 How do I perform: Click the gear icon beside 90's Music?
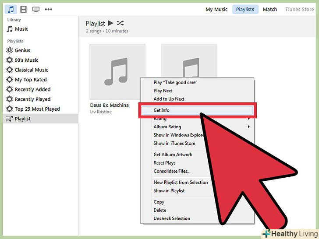[x=9, y=60]
